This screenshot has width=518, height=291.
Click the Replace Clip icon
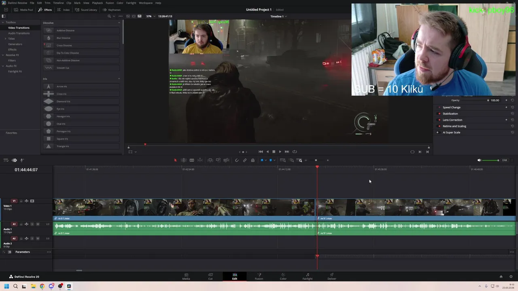pyautogui.click(x=226, y=160)
